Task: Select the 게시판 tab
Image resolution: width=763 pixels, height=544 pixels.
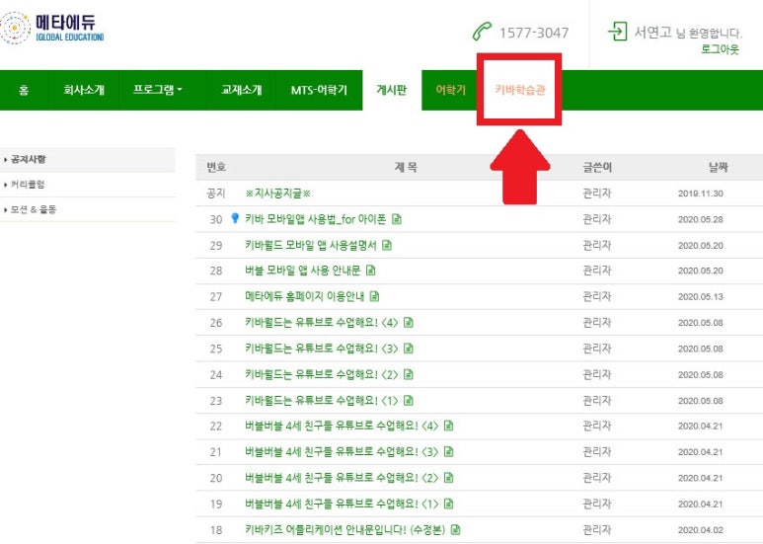Action: click(392, 90)
